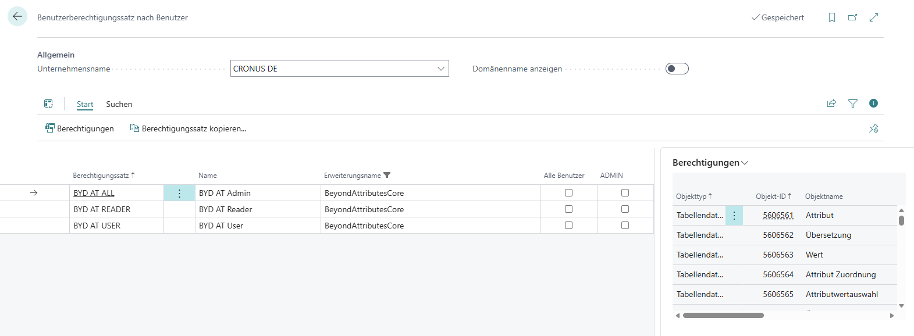Click the ADMIN column header
The image size is (914, 336).
(x=611, y=175)
